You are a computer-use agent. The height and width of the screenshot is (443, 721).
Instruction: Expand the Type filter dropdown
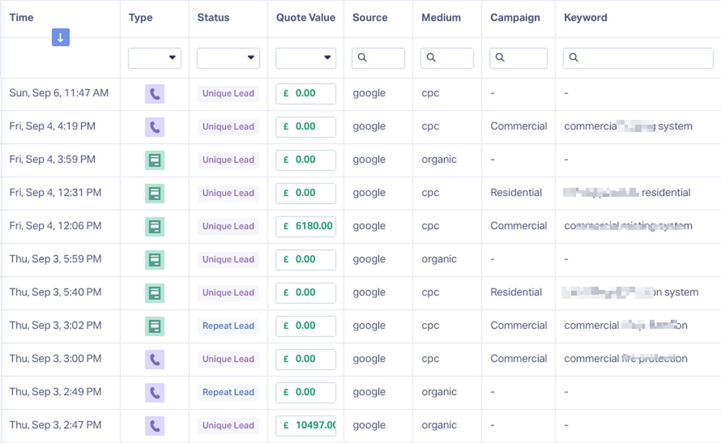click(155, 58)
